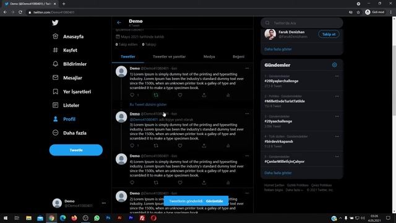Expand Daha fazla menu
The height and width of the screenshot is (223, 396).
click(x=70, y=133)
